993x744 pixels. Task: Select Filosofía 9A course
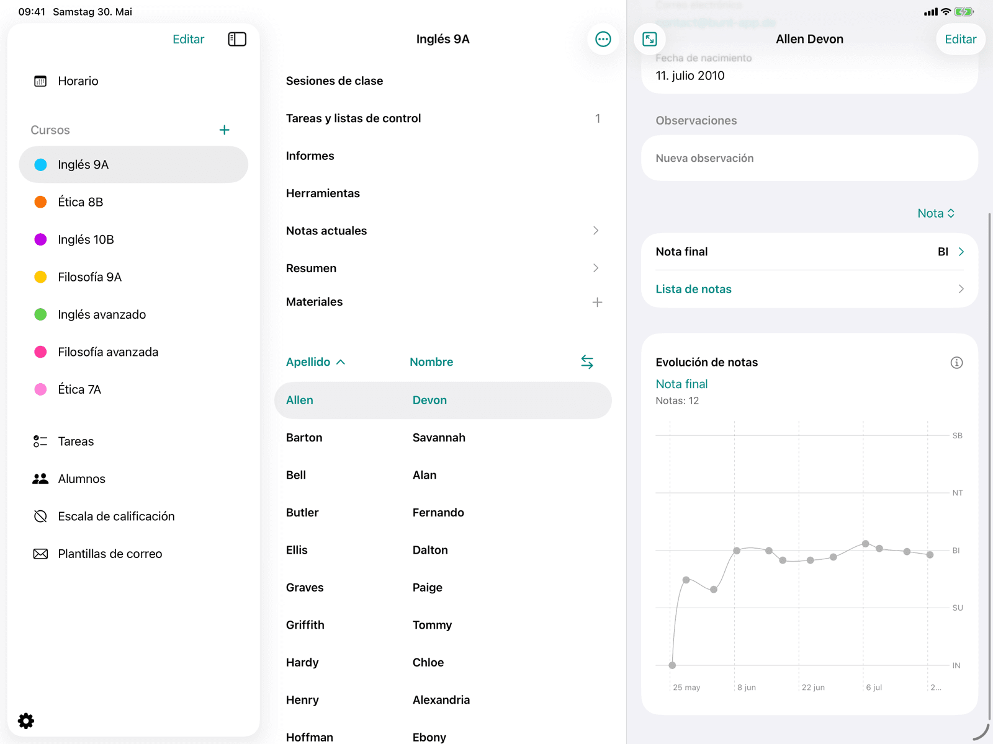pos(133,277)
